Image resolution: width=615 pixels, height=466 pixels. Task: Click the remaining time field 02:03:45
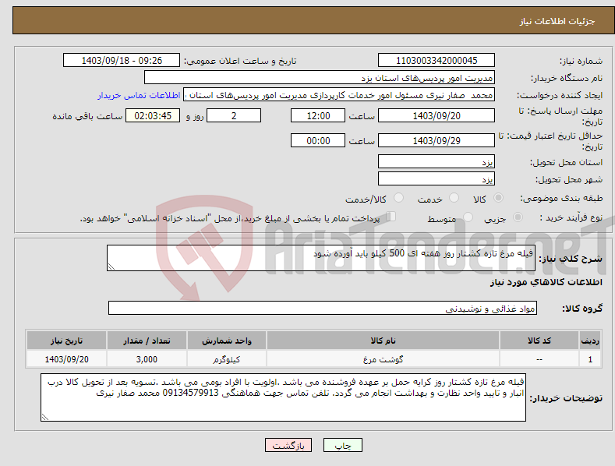click(153, 115)
